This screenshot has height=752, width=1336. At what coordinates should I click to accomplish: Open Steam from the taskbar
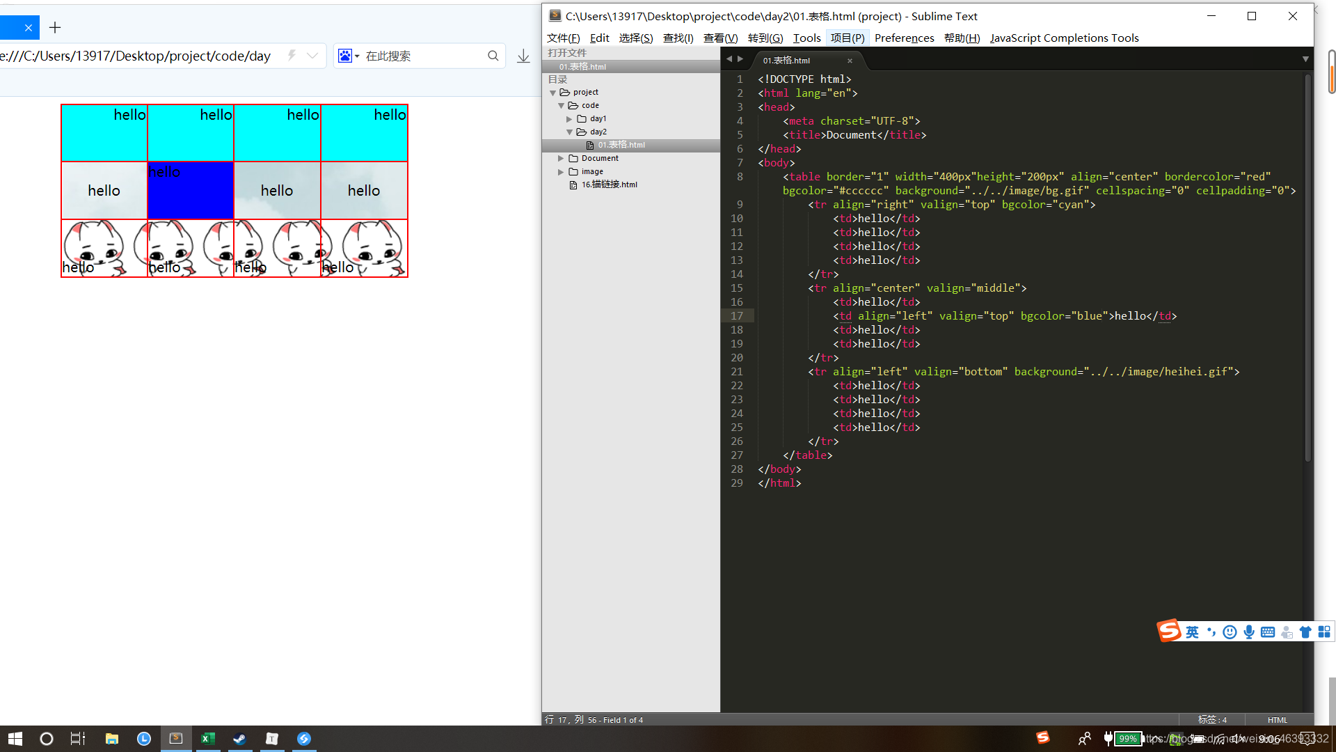coord(239,739)
